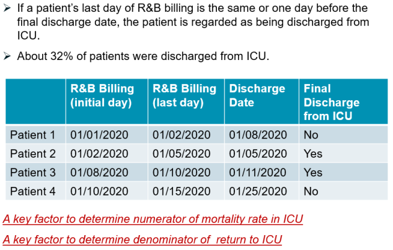Viewport: 393px width, 250px height.
Task: Click Patient 2's "Yes" final discharge cell
Action: click(x=313, y=153)
